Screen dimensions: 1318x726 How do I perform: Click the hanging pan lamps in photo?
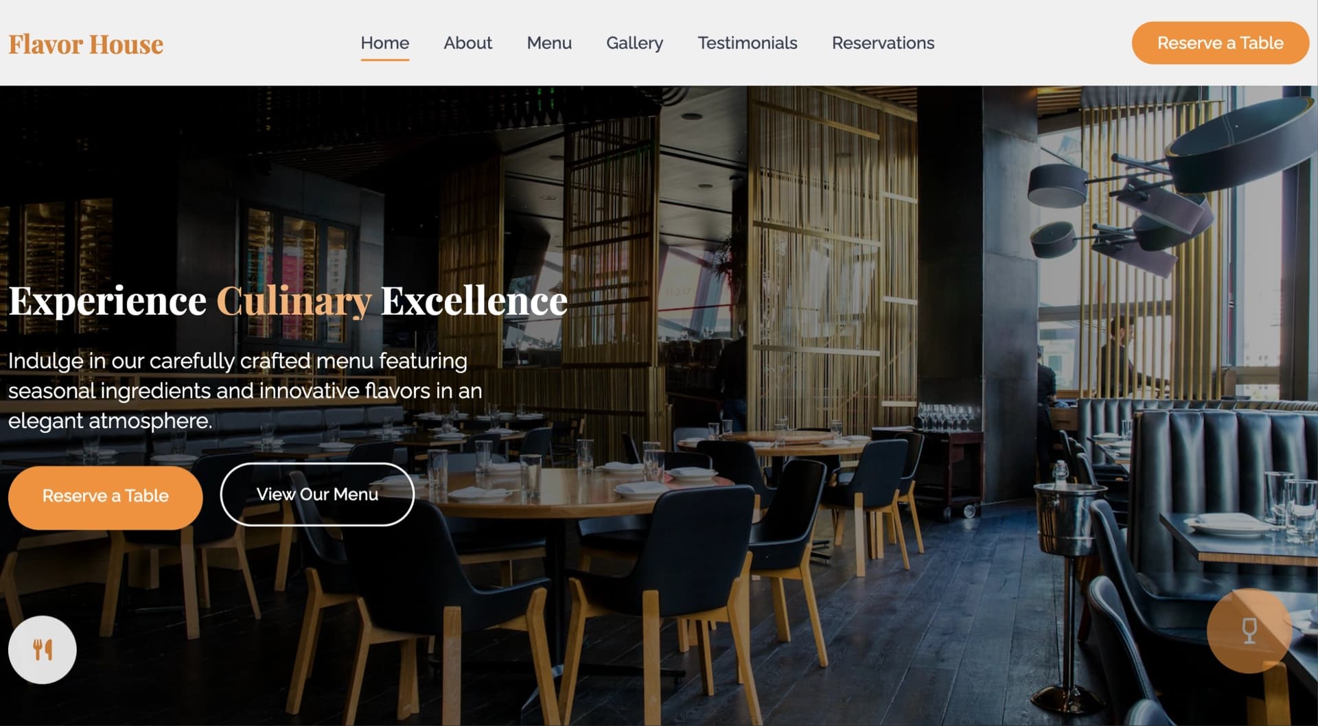tap(1167, 185)
